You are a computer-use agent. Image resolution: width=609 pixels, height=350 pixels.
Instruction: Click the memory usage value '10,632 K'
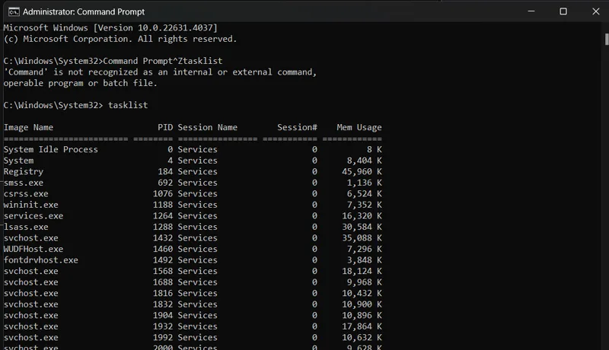(362, 338)
